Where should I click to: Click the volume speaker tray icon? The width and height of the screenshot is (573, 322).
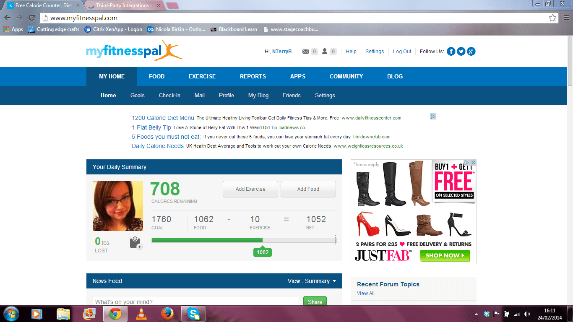[527, 314]
